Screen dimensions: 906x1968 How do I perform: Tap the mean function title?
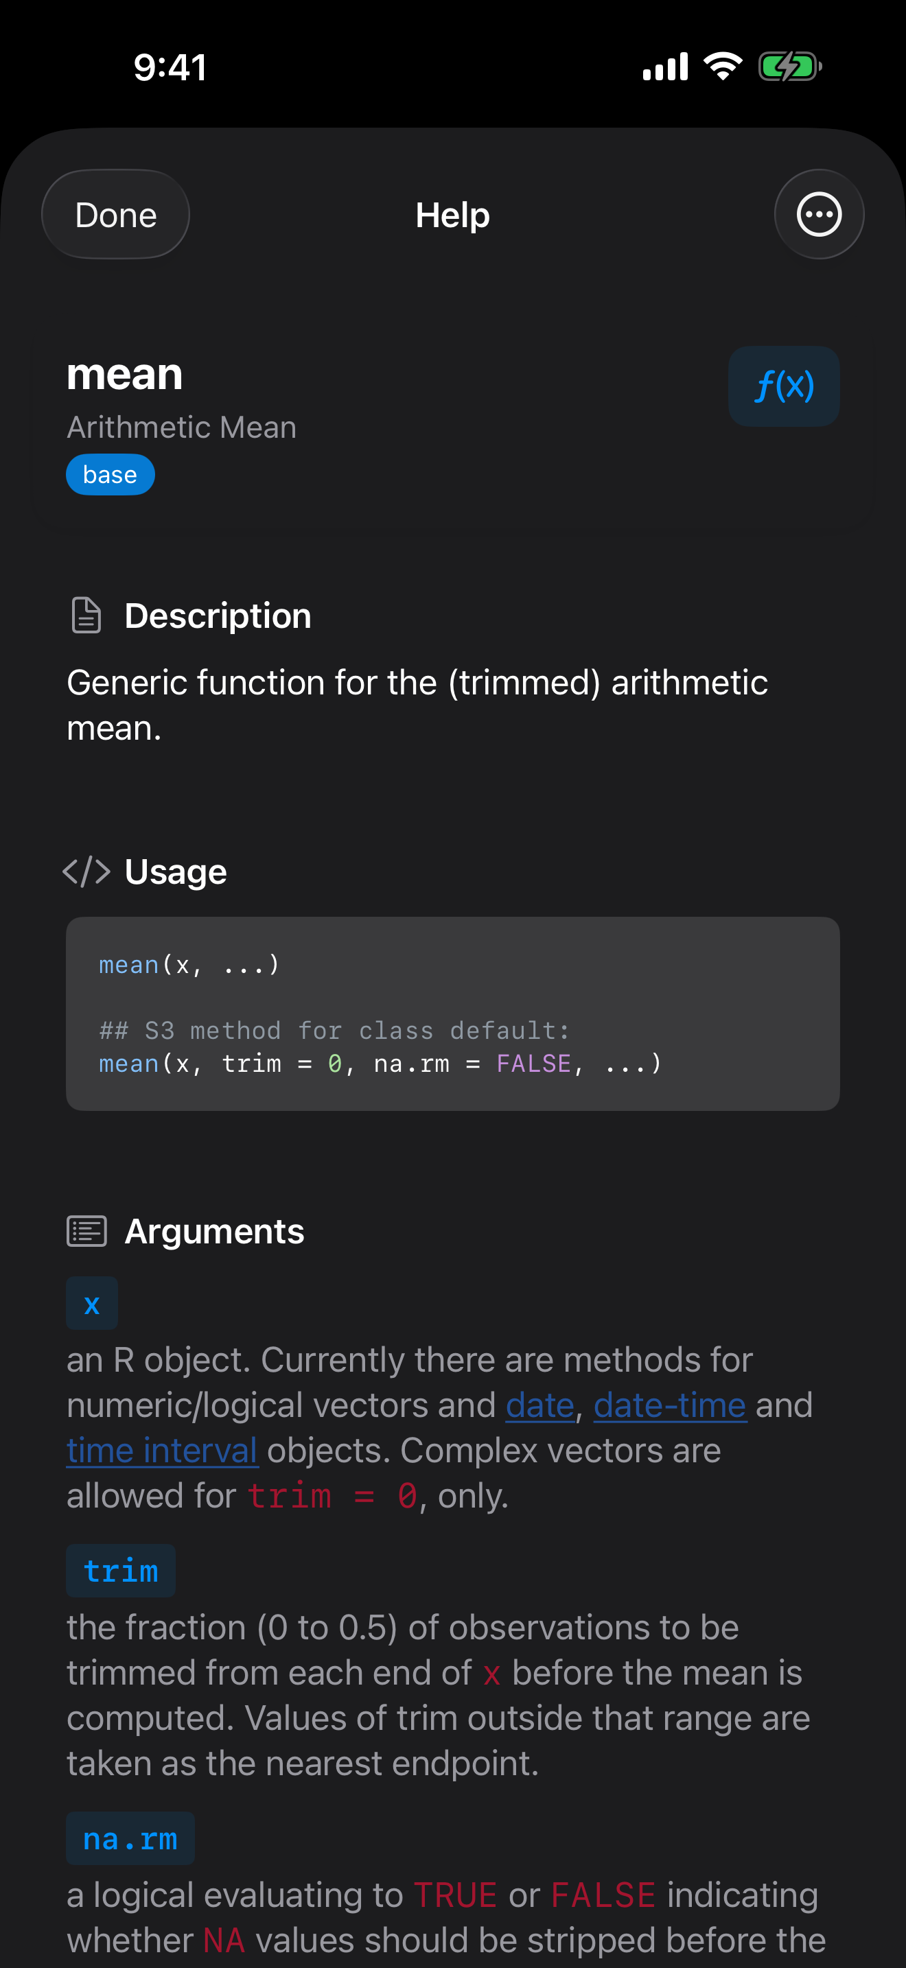[x=124, y=375]
